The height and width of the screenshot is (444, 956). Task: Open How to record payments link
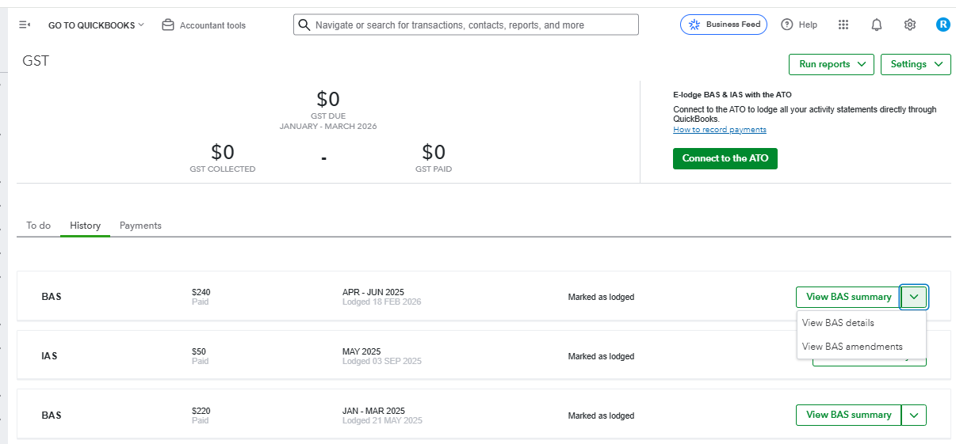[719, 130]
